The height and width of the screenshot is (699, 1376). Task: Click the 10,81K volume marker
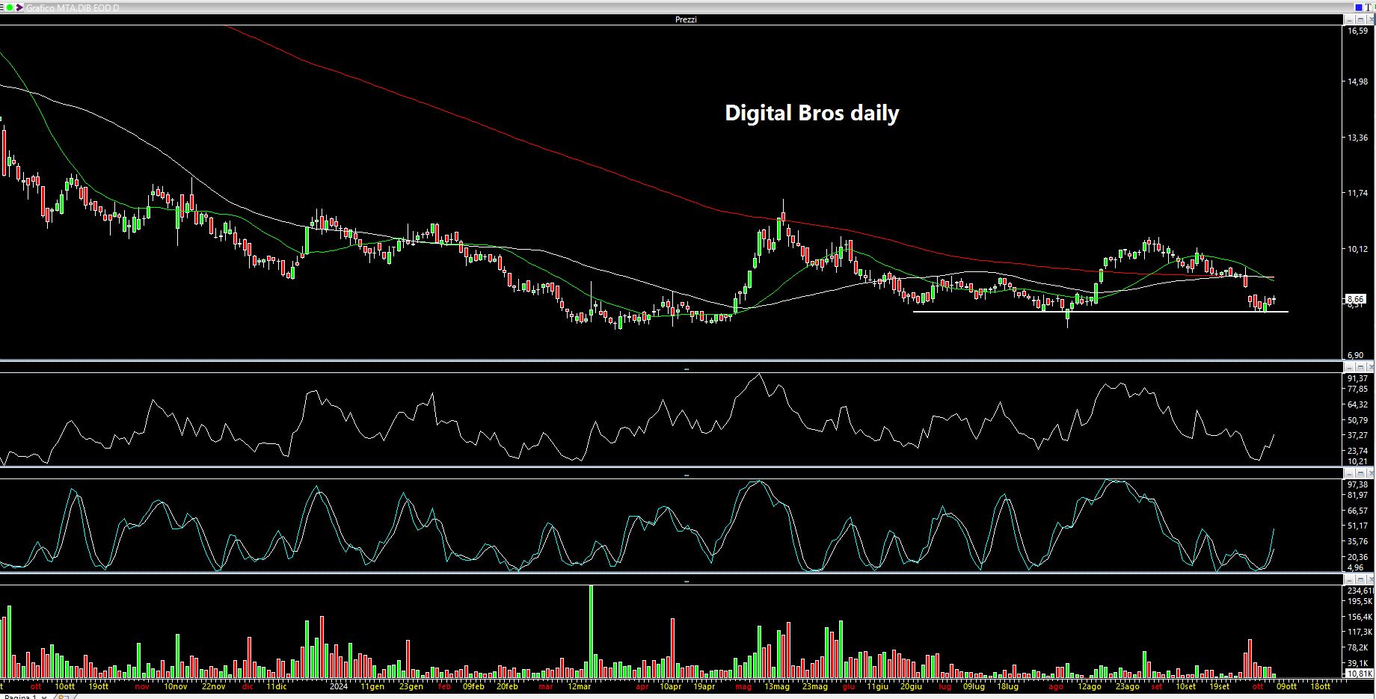(x=1358, y=674)
